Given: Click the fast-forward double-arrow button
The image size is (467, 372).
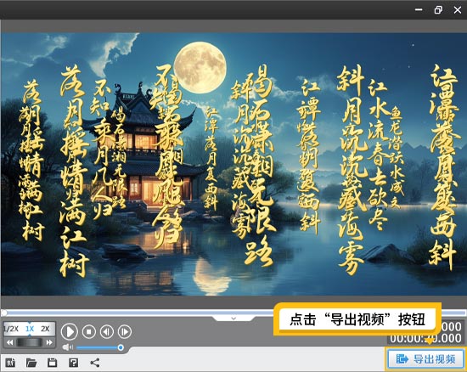Looking at the screenshot, I should [x=49, y=342].
